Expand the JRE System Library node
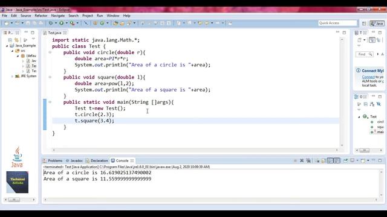 (12, 77)
